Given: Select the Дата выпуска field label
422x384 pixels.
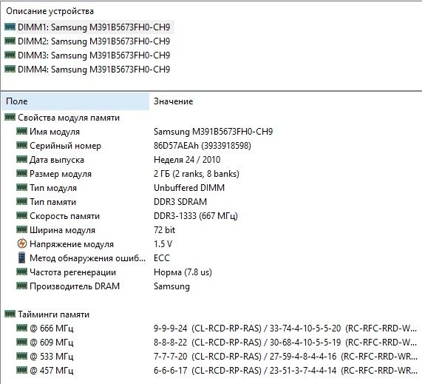Looking at the screenshot, I should click(57, 160).
